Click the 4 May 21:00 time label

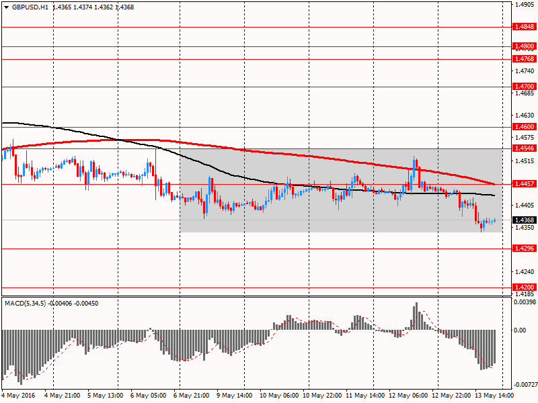pos(62,396)
